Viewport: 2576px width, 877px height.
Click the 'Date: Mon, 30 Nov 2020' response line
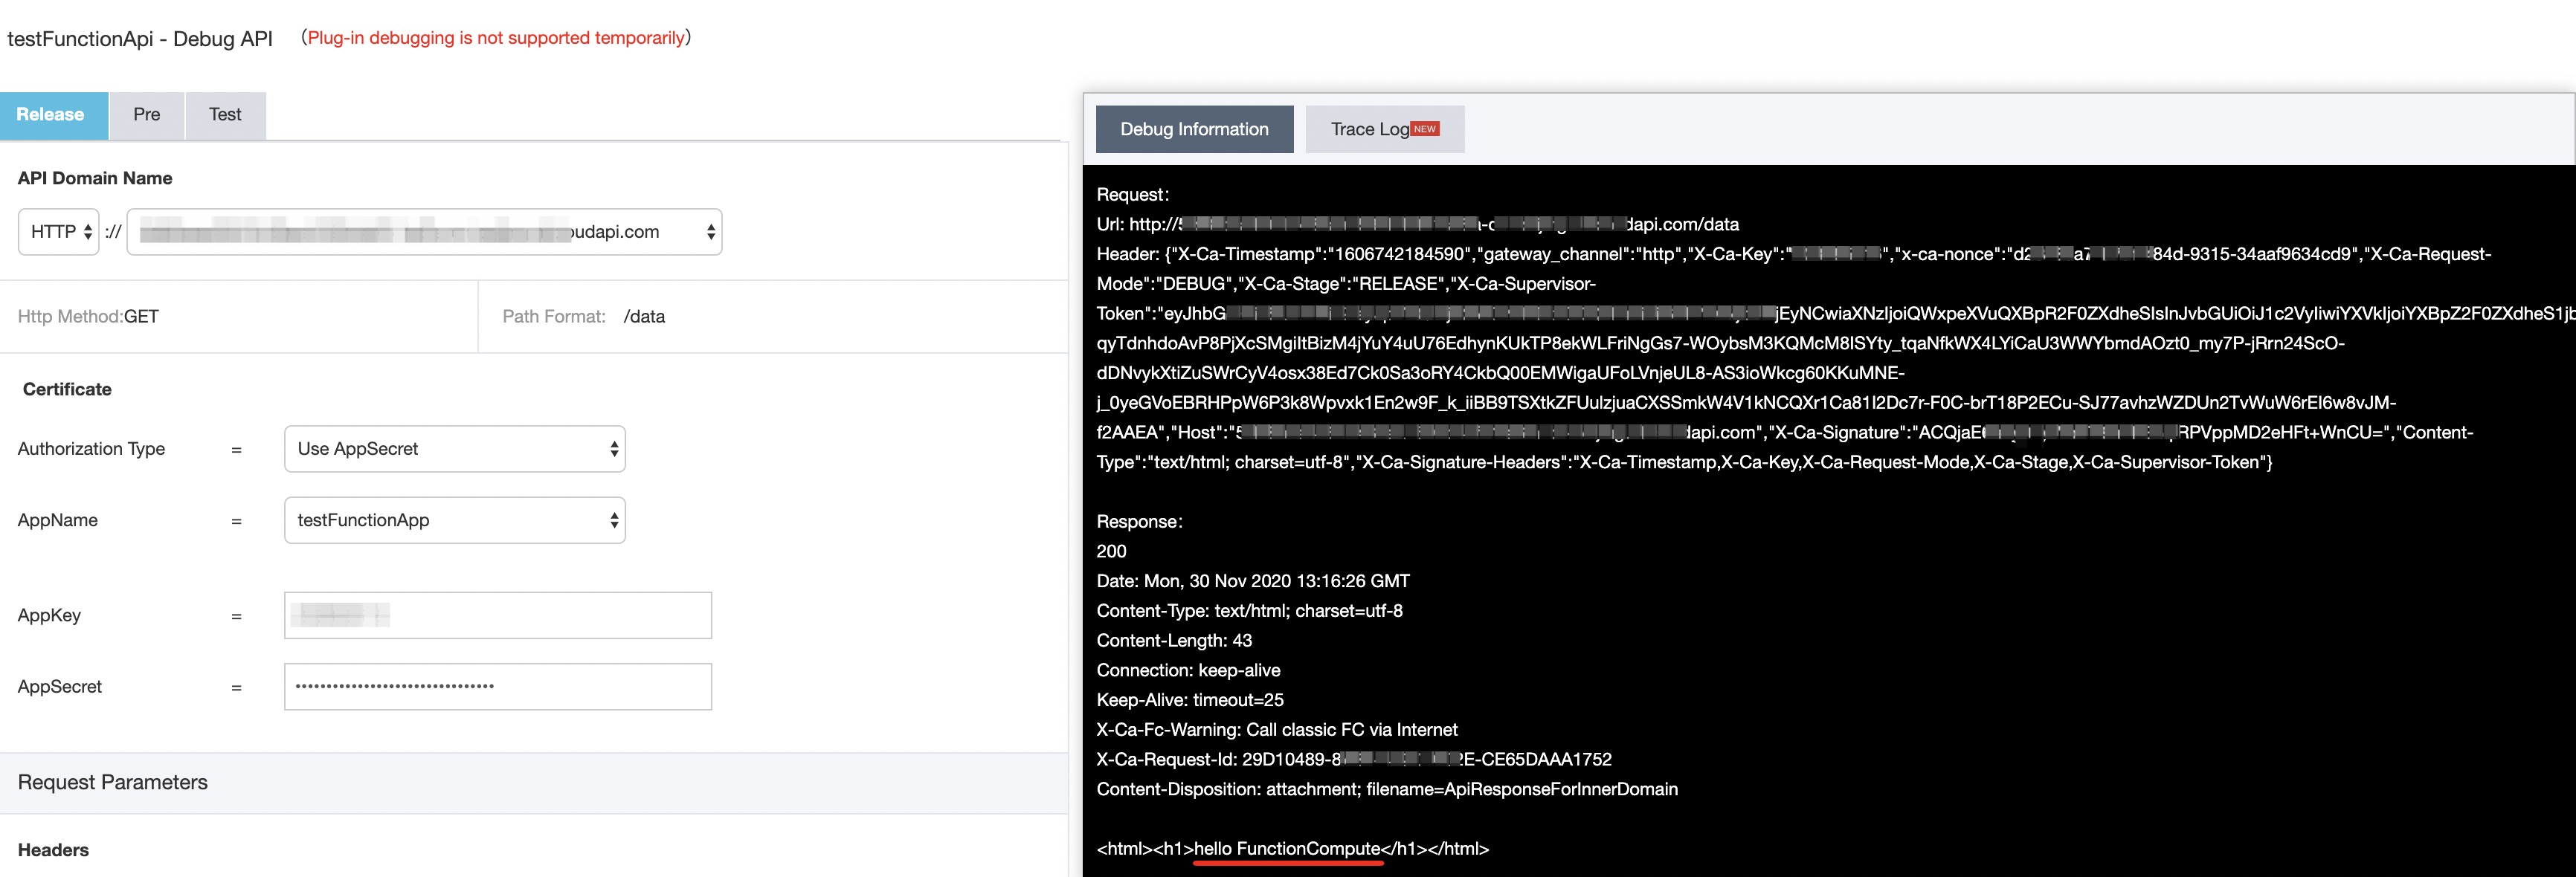(x=1253, y=581)
